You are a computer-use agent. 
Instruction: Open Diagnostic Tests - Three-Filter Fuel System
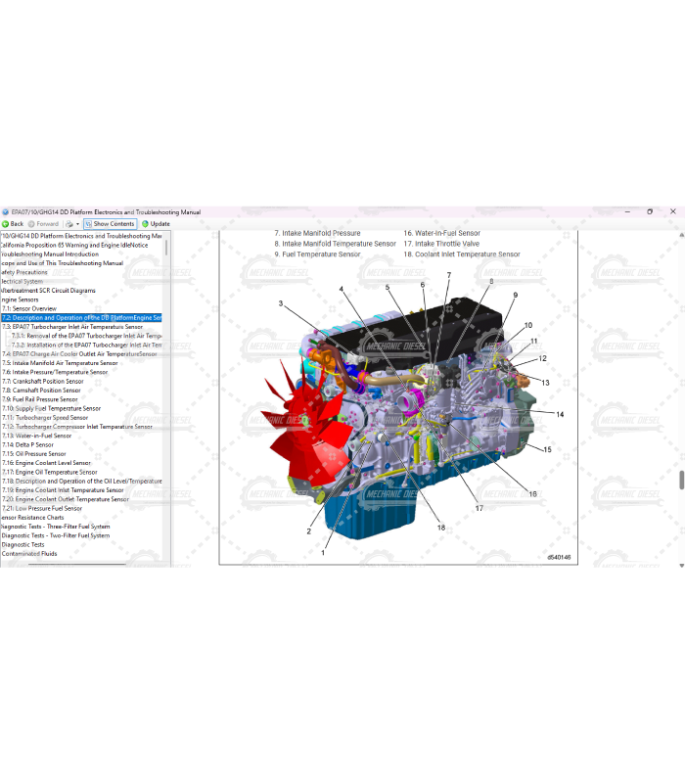click(x=56, y=527)
